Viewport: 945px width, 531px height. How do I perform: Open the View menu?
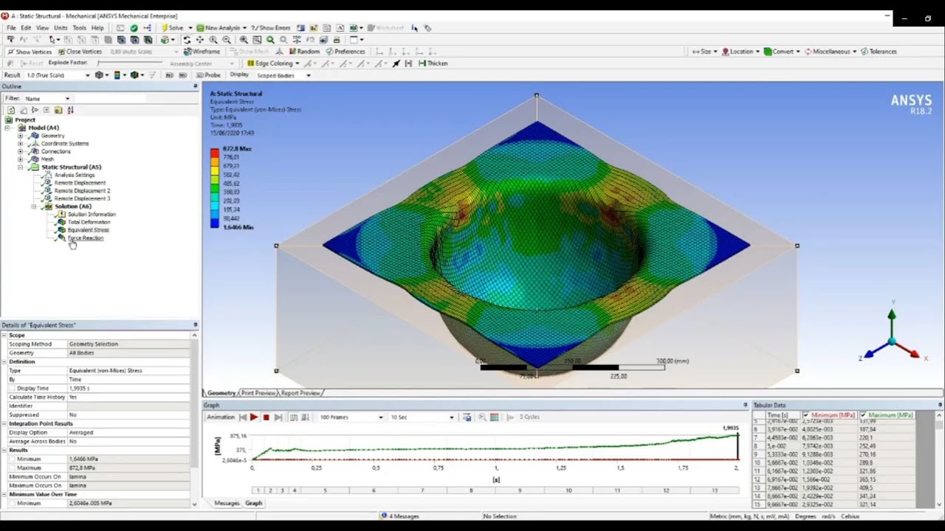pos(43,28)
